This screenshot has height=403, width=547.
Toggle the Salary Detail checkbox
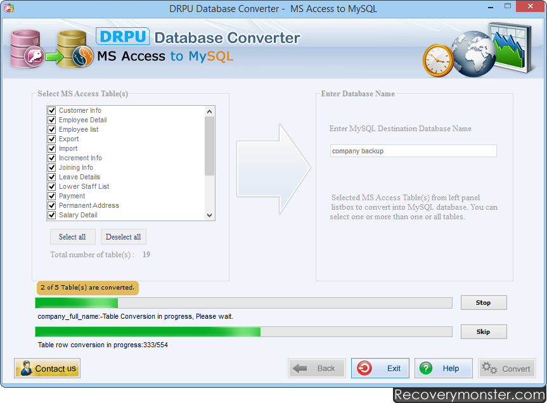51,215
